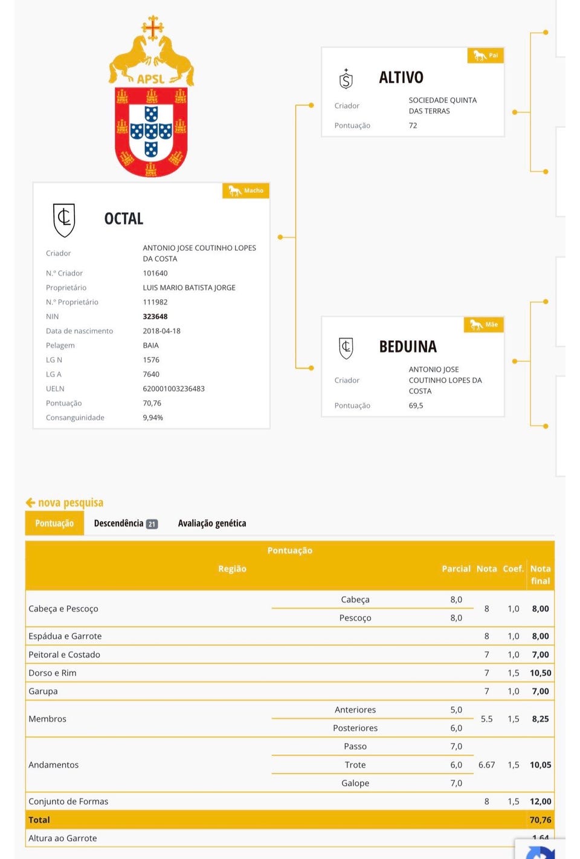Open the BEDUINA dam name
The height and width of the screenshot is (859, 580).
[408, 346]
